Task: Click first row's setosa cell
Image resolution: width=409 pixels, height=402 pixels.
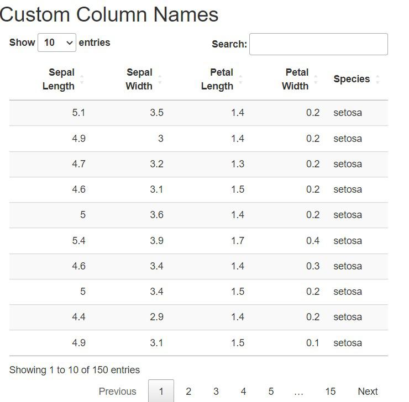Action: point(348,113)
